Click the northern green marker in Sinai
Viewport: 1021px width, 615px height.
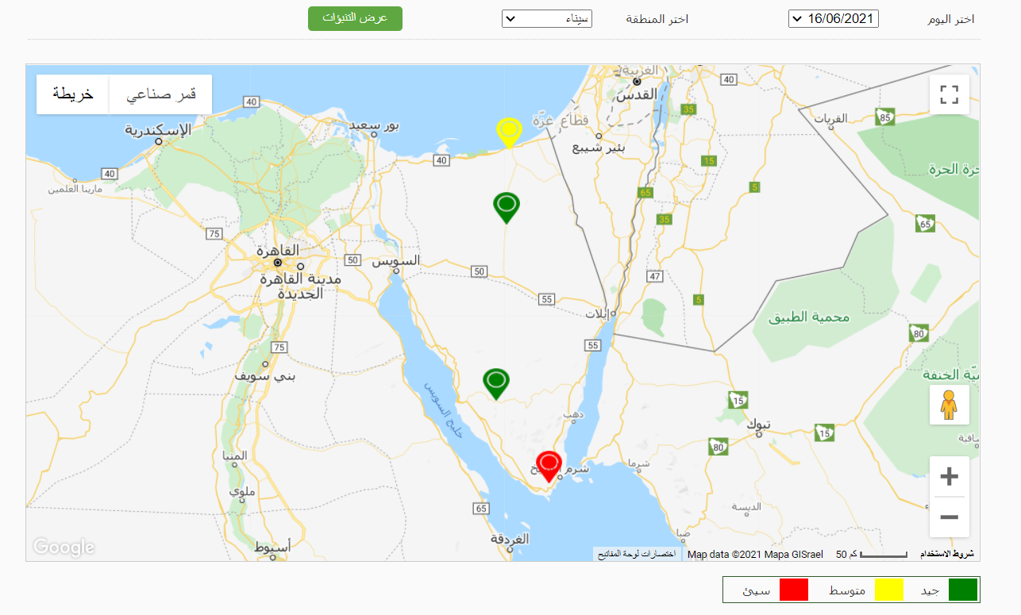point(506,206)
